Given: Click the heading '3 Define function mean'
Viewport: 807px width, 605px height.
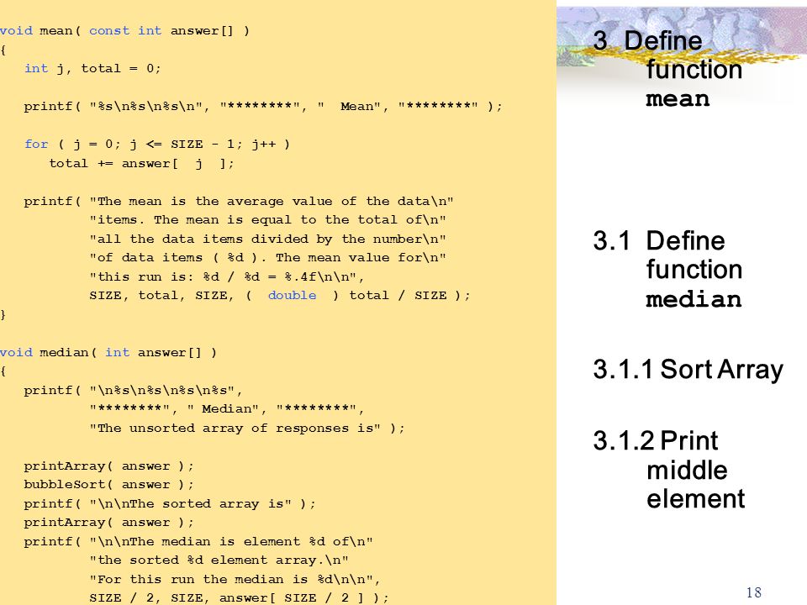Looking at the screenshot, I should point(667,70).
